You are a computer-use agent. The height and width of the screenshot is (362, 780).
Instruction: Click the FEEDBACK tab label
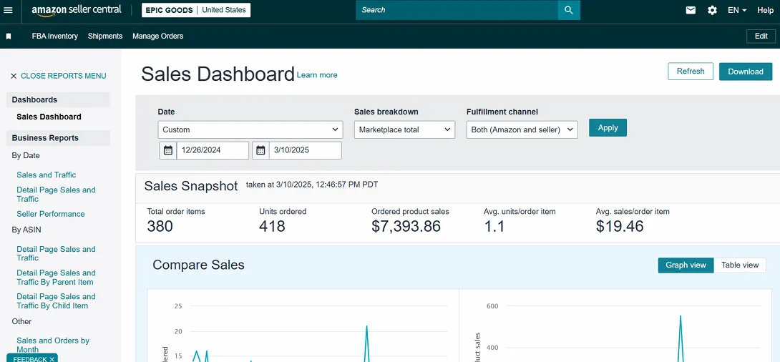click(x=30, y=359)
